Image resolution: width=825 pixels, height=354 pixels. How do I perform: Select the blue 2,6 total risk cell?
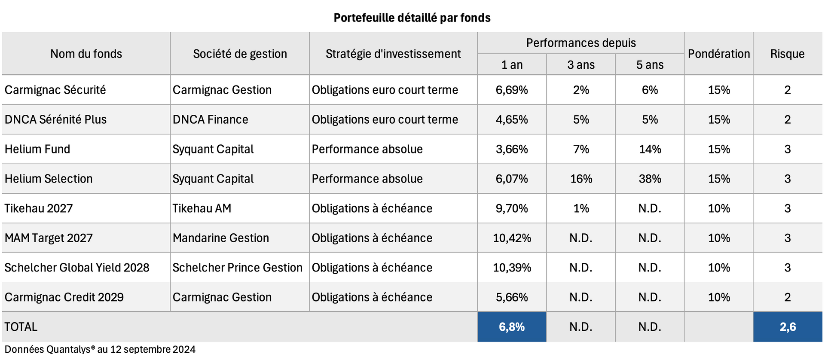click(788, 327)
